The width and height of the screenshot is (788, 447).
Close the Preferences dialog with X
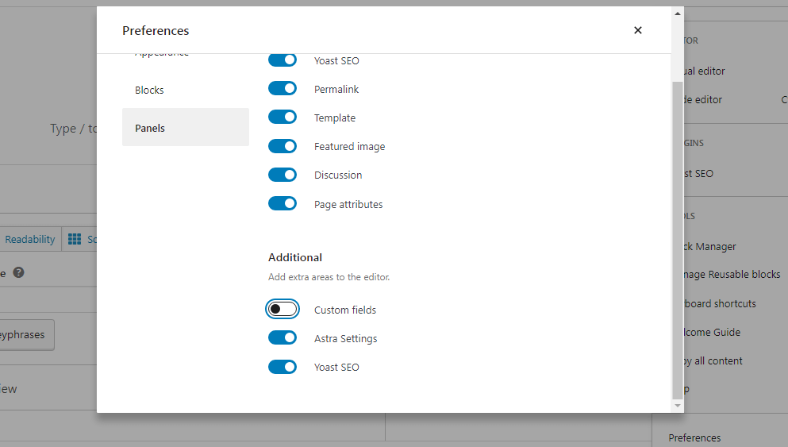pos(638,30)
